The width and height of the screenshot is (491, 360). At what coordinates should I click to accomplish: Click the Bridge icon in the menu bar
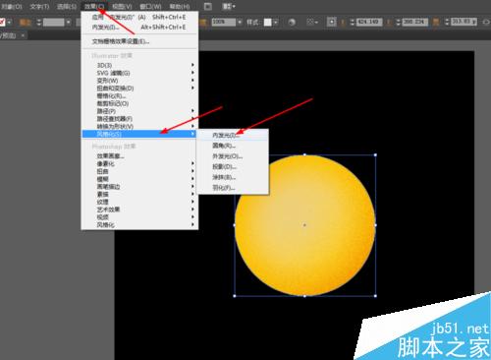click(208, 7)
